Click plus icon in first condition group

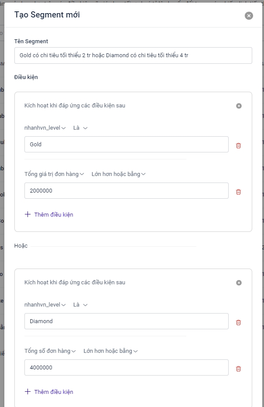(x=28, y=214)
